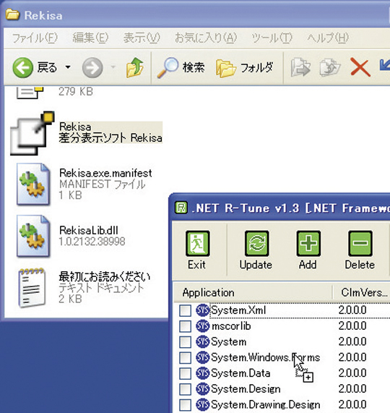Viewport: 390px width, 413px height.
Task: Open the forward button dropdown arrow
Action: click(113, 67)
